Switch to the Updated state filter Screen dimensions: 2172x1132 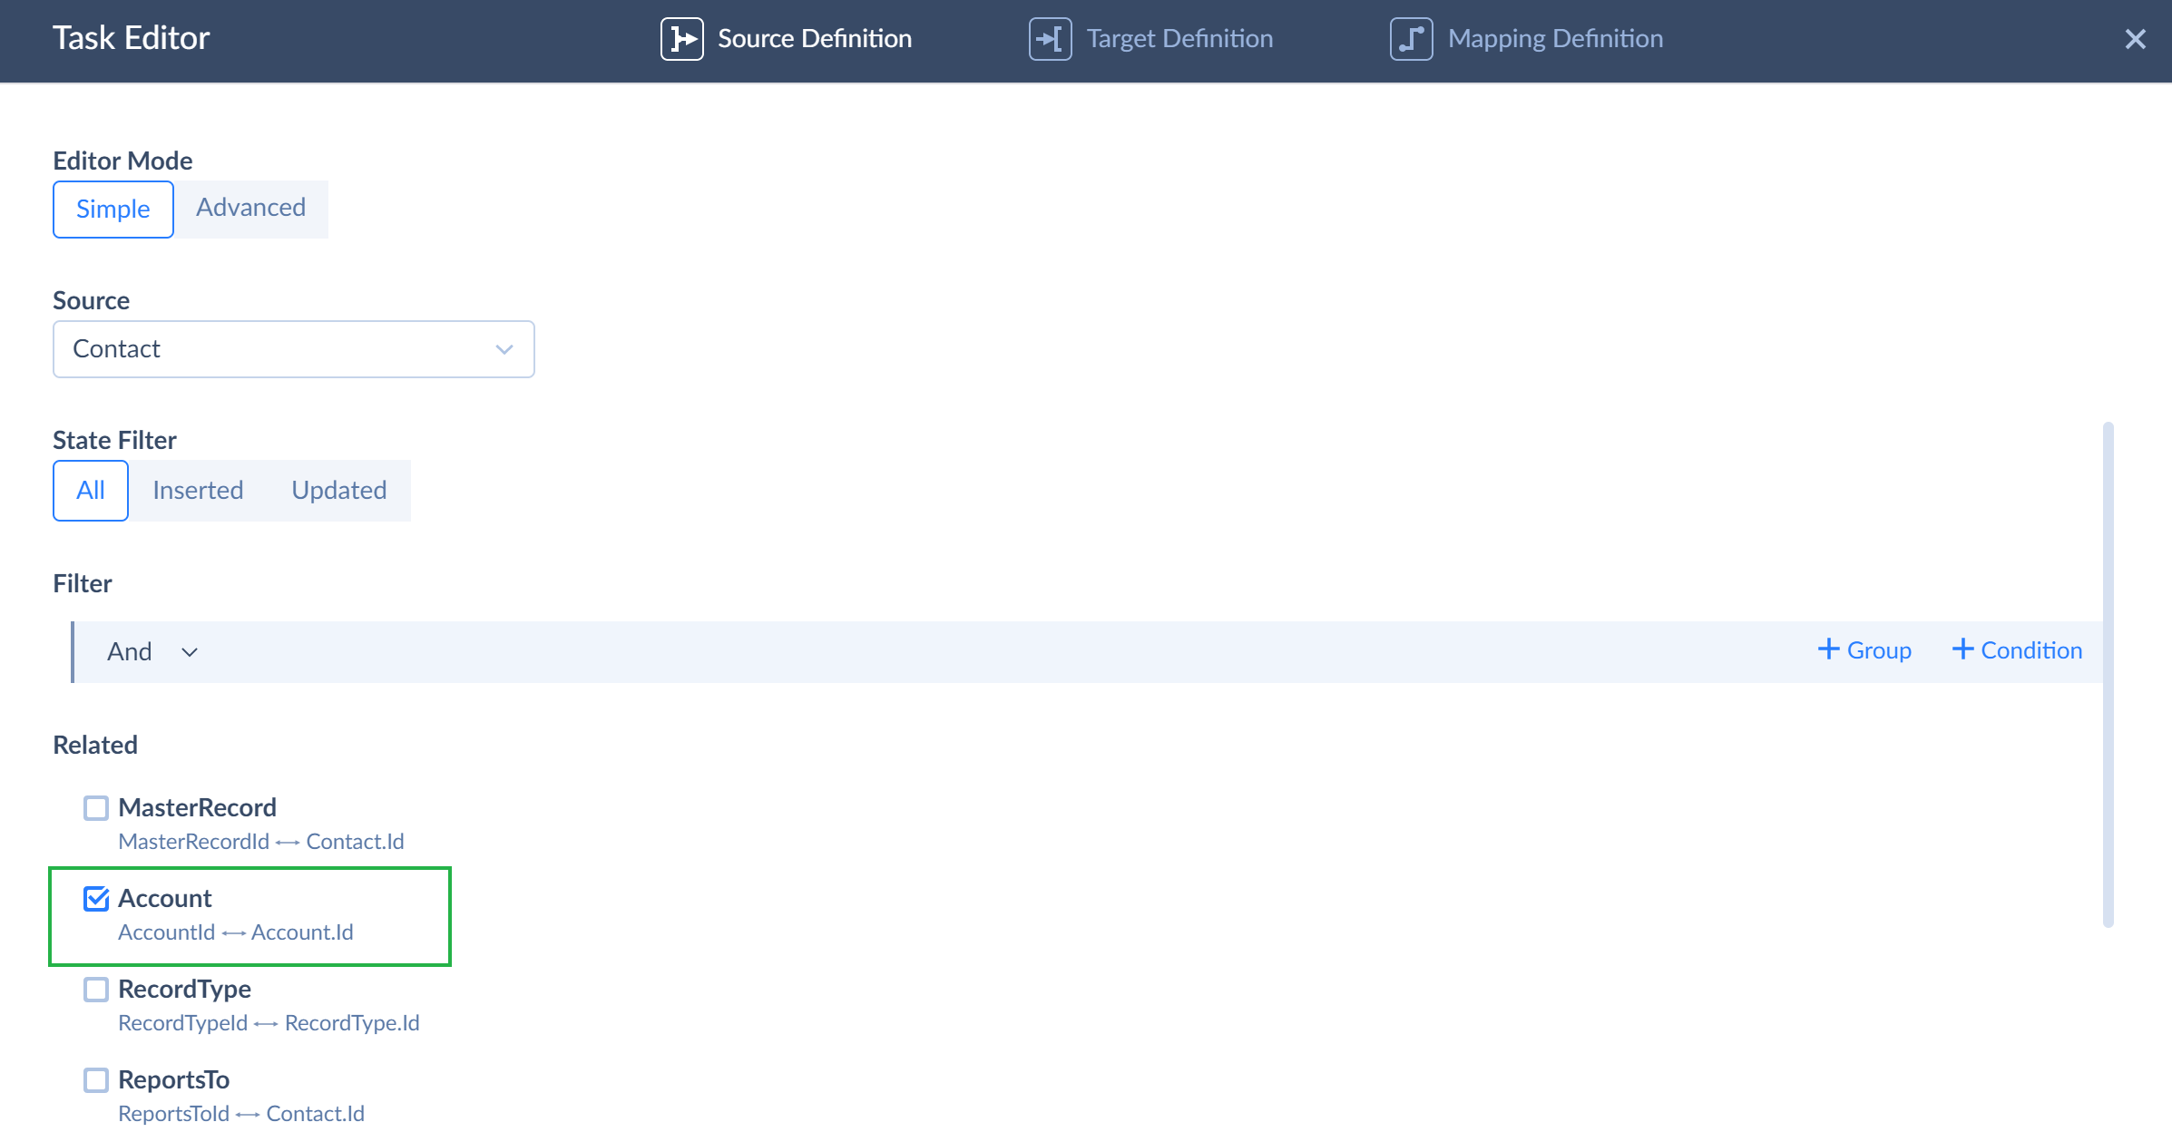point(338,490)
